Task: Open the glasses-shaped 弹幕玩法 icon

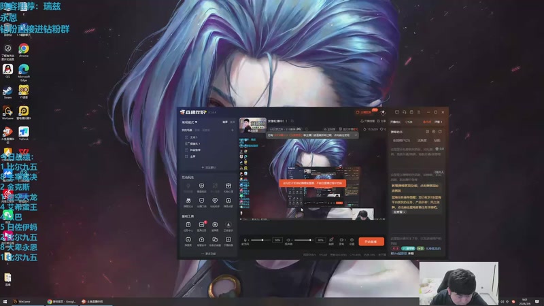Action: [188, 201]
